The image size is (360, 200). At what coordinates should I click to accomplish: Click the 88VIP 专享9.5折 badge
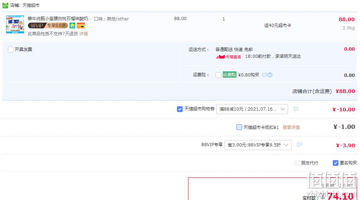[48, 25]
